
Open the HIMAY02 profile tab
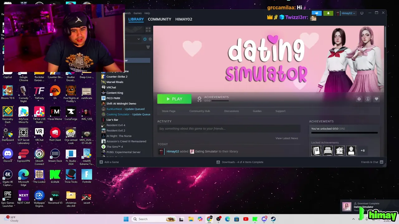point(184,19)
